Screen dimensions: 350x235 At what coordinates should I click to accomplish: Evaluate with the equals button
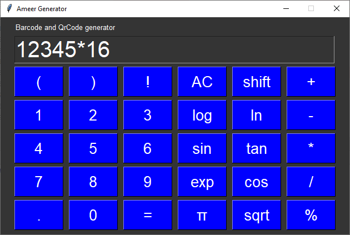148,215
